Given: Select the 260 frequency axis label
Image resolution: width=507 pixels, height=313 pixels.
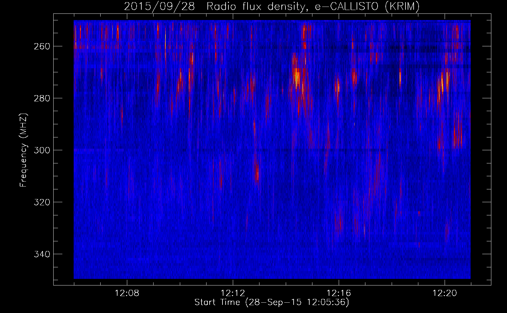Looking at the screenshot, I should (x=42, y=46).
